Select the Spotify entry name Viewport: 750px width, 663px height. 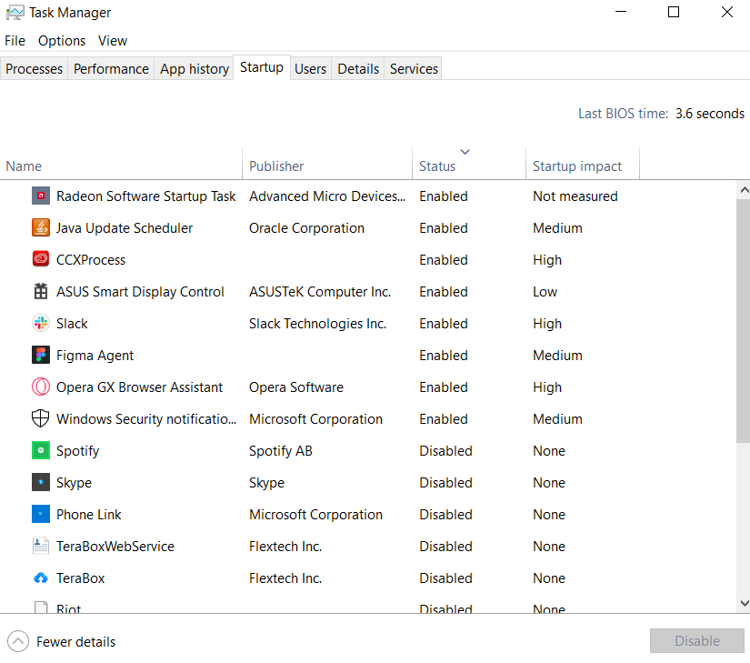pyautogui.click(x=77, y=450)
